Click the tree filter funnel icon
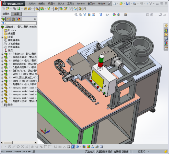The height and width of the screenshot is (154, 169). 3,23
